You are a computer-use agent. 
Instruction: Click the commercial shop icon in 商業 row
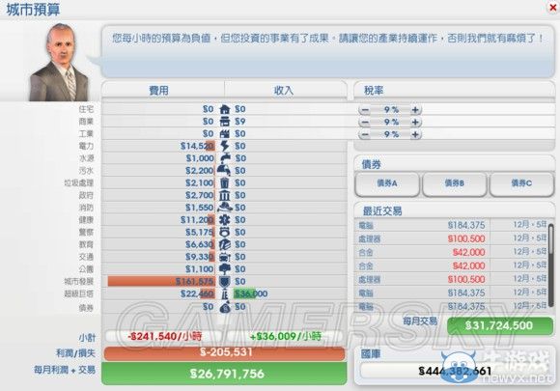point(224,122)
